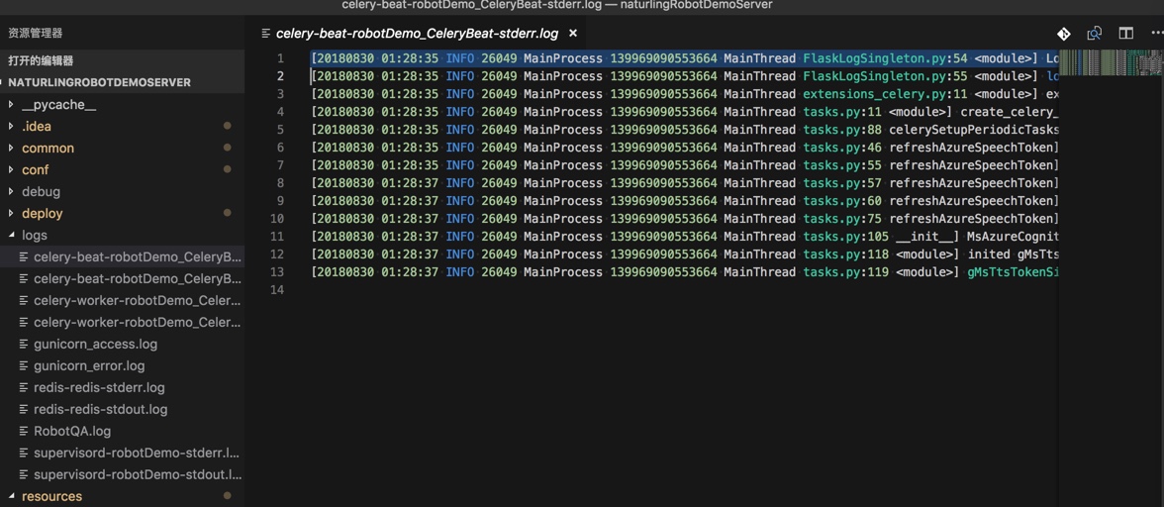Image resolution: width=1164 pixels, height=507 pixels.
Task: Open redis-redis-stdout.log file
Action: [100, 410]
